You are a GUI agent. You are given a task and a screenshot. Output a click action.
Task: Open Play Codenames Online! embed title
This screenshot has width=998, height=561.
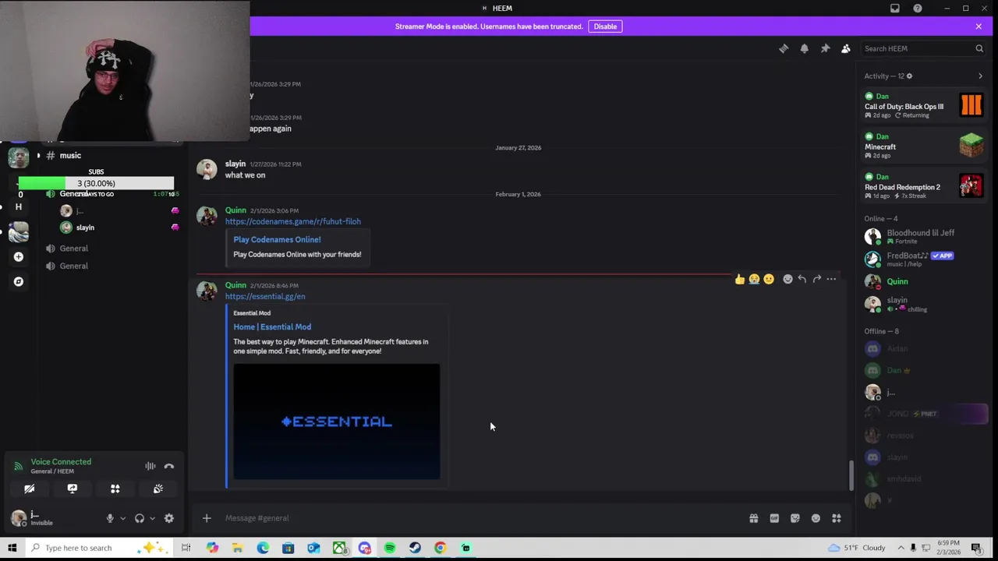(x=277, y=239)
